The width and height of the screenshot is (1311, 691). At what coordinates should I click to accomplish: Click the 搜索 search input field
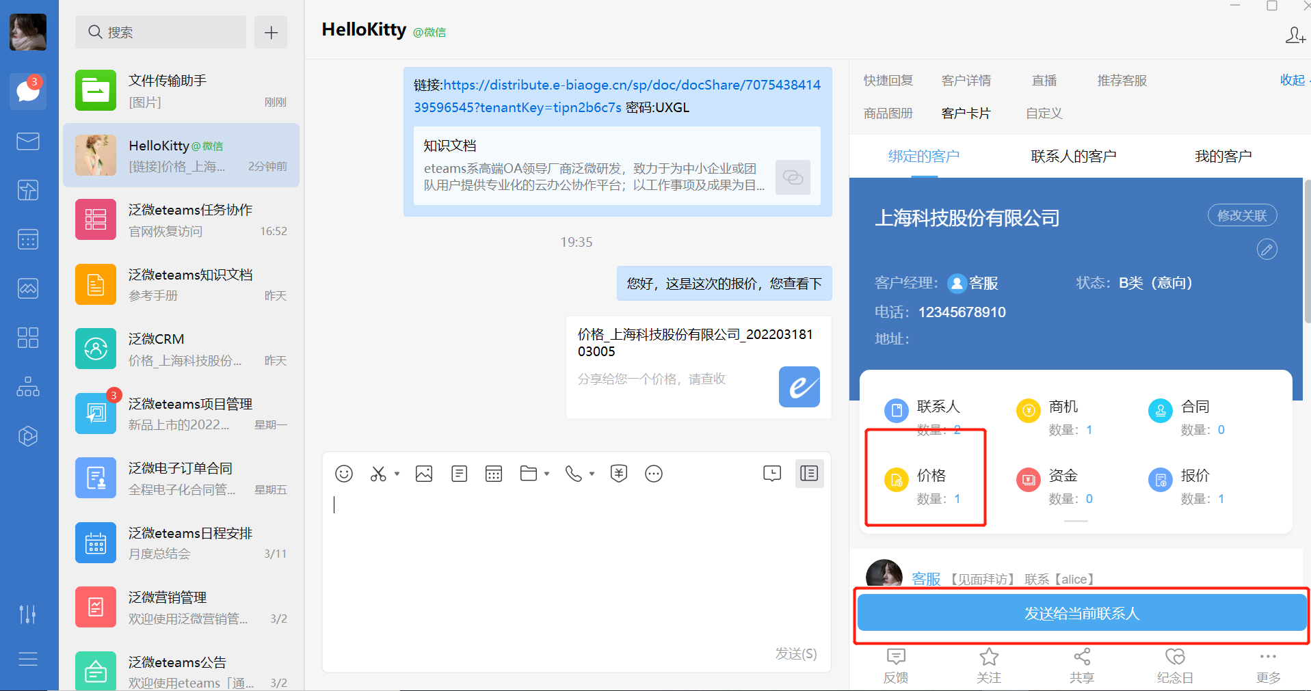[160, 32]
